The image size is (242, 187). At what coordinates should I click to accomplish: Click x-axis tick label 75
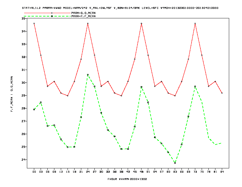click(202, 172)
